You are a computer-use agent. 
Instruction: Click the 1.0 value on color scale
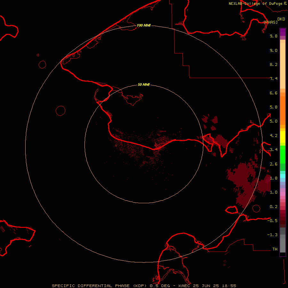274,192
